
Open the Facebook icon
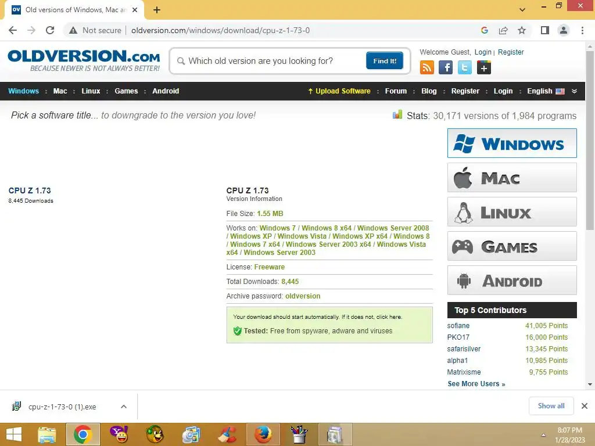[x=446, y=67]
